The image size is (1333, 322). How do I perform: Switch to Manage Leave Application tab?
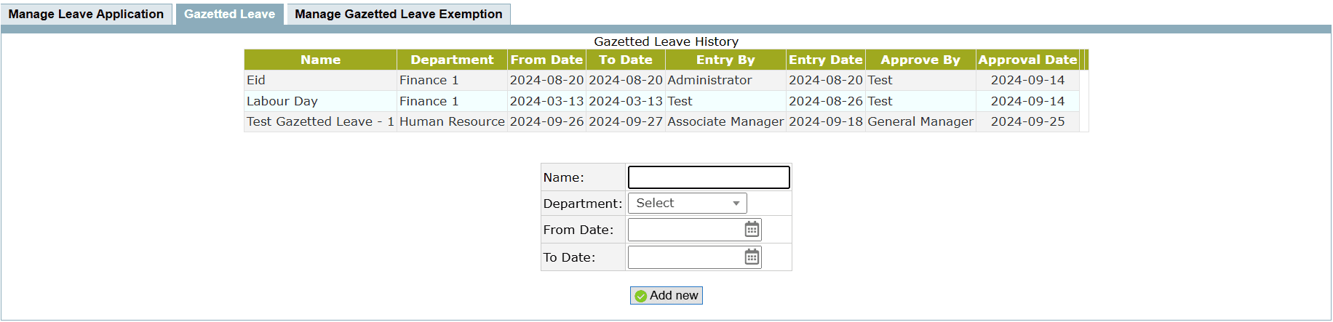pos(86,14)
